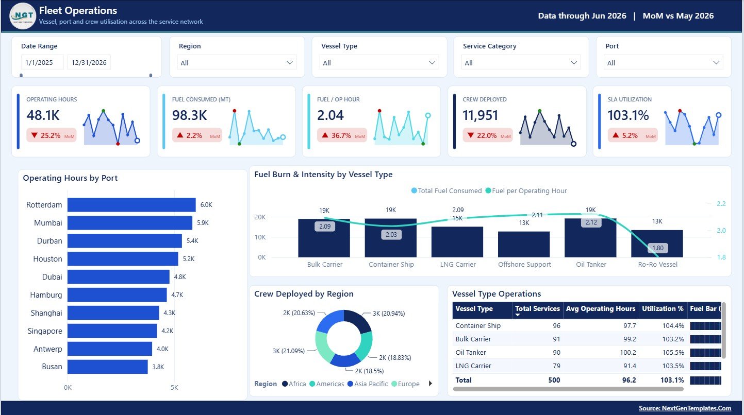Click the Crew Deployed sparkline chart

point(548,127)
